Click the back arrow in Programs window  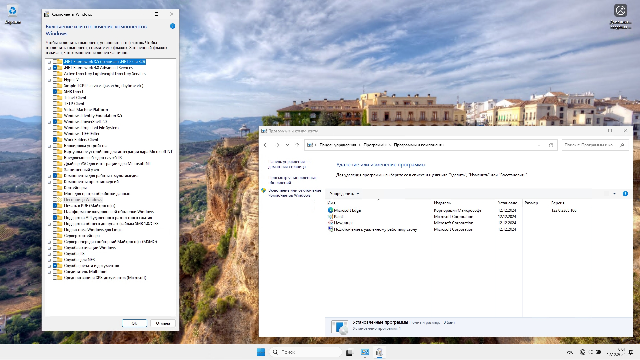coord(266,145)
